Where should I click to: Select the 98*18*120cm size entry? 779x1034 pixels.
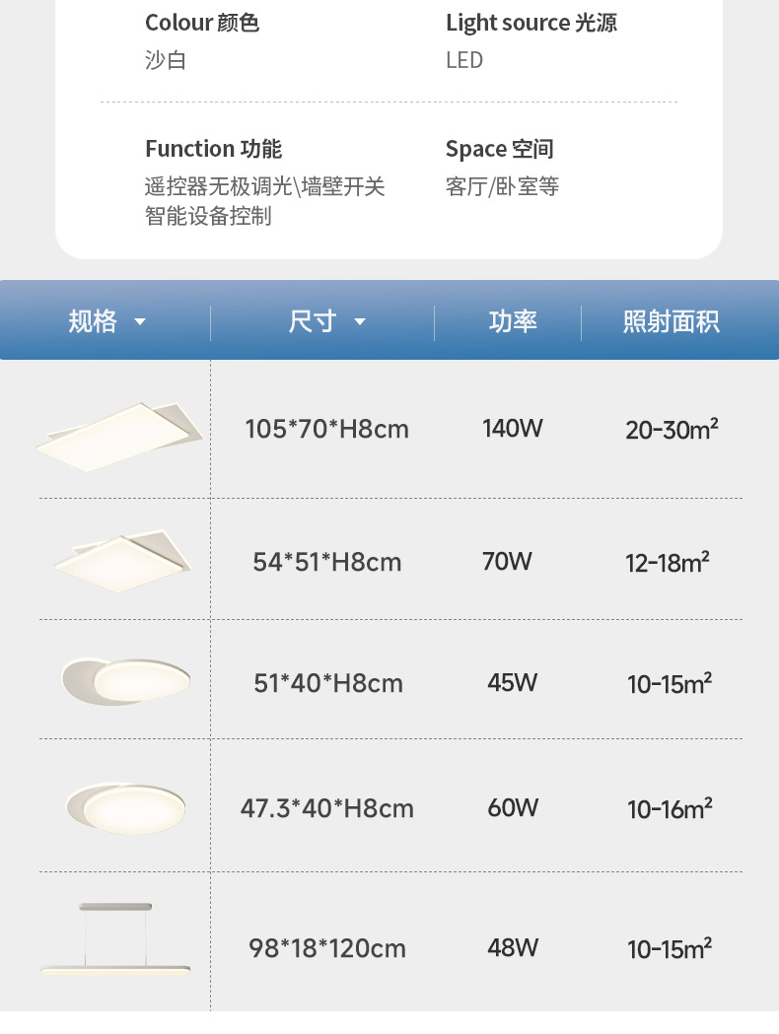(x=326, y=948)
